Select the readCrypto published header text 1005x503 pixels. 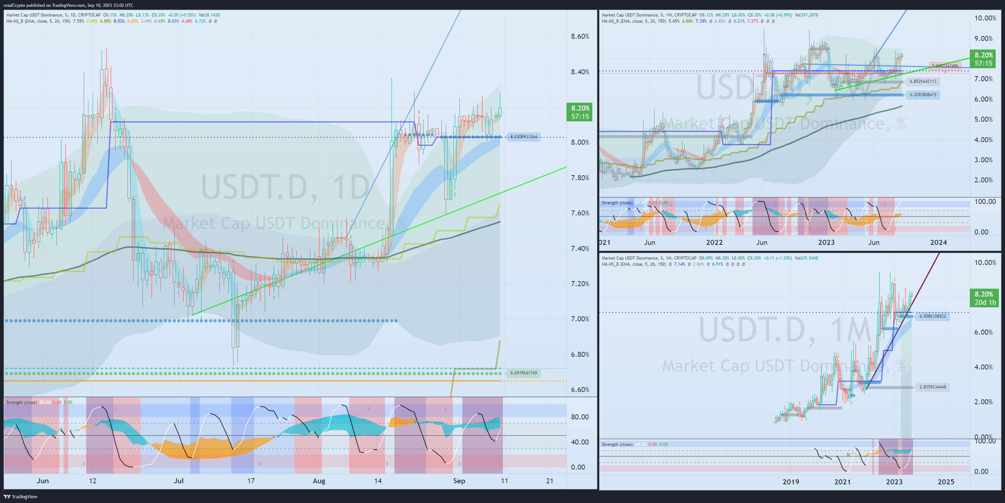68,5
